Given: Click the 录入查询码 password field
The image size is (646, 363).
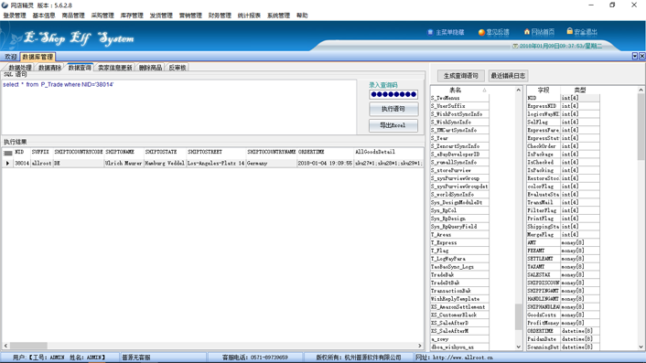Looking at the screenshot, I should pos(393,95).
